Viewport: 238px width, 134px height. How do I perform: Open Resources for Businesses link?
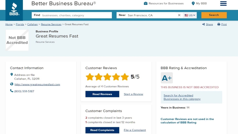click(x=166, y=3)
